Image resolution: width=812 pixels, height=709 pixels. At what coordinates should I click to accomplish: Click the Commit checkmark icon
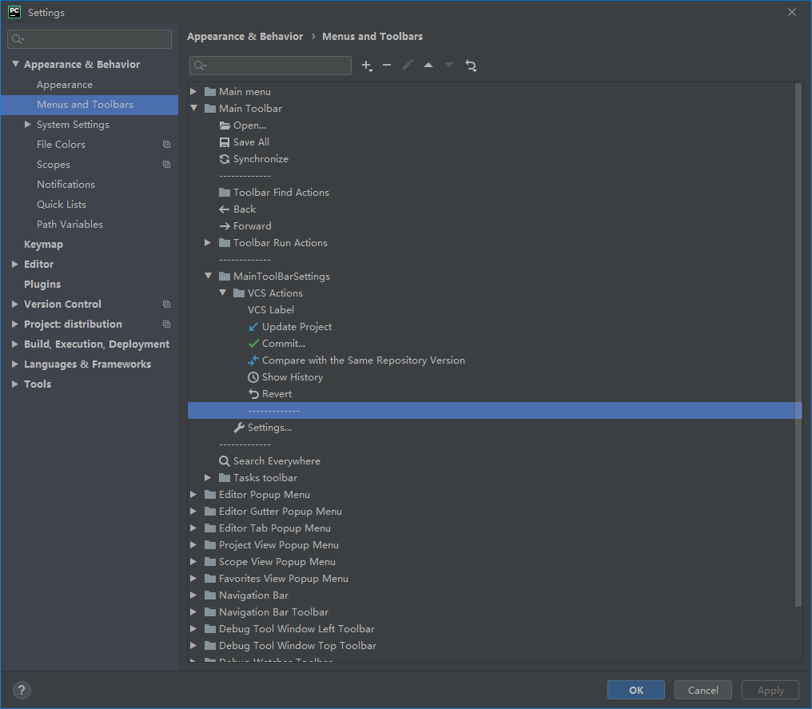click(253, 344)
